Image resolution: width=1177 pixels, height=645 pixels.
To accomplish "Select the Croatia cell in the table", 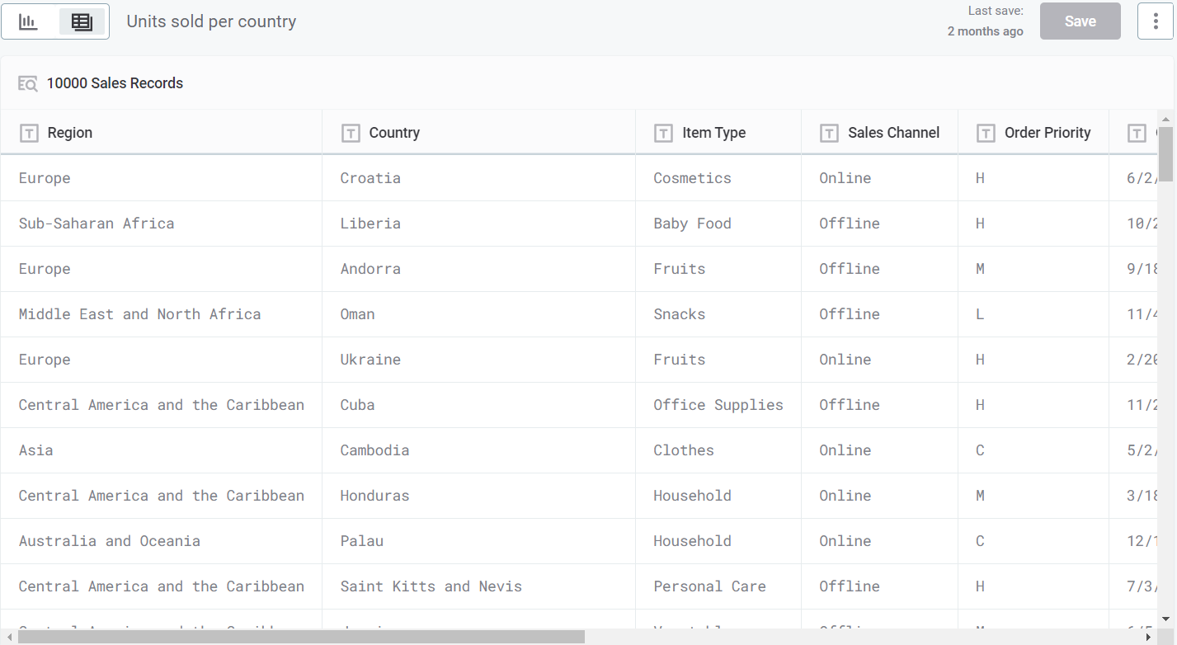I will tap(370, 177).
